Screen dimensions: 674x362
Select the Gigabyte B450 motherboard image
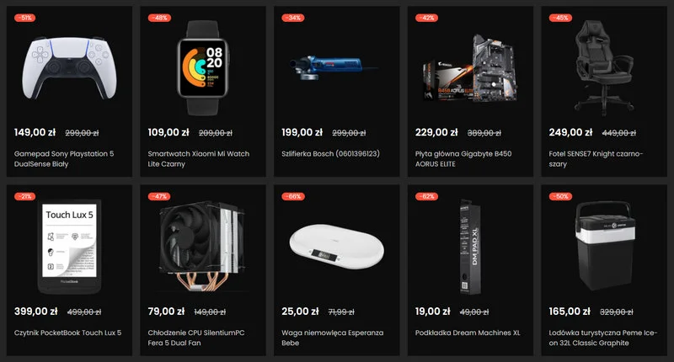coord(469,68)
